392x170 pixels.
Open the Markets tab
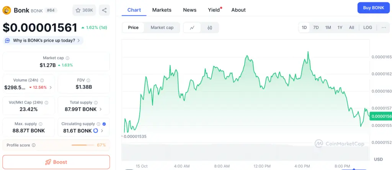[x=162, y=10]
